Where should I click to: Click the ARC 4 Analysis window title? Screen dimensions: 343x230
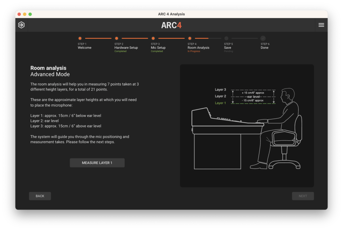tap(171, 14)
